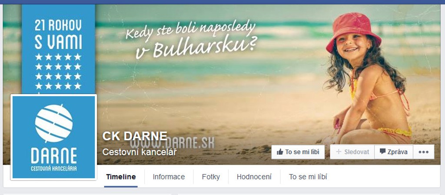Viewport: 445px width, 195px height.
Task: Send a message via Zpráva label
Action: [x=398, y=152]
